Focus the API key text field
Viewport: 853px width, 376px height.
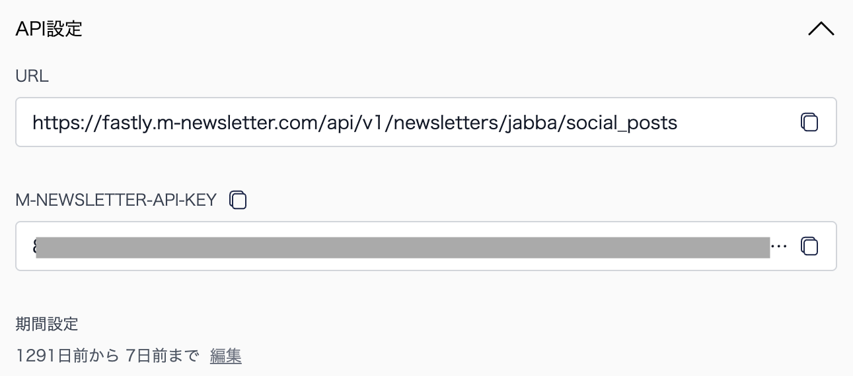(x=426, y=246)
